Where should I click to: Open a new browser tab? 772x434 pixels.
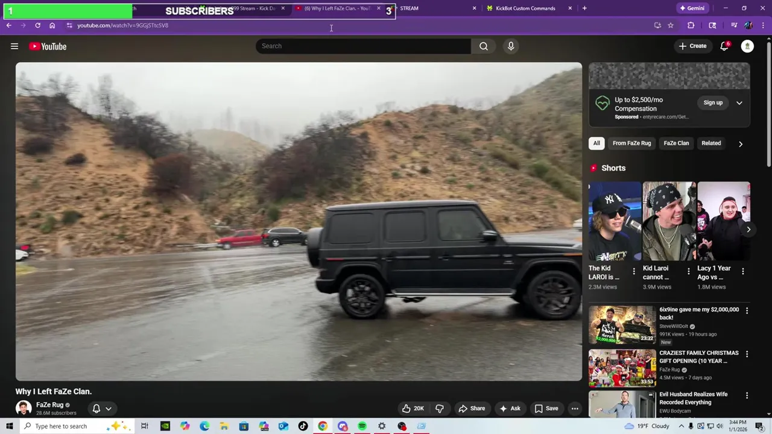coord(584,8)
